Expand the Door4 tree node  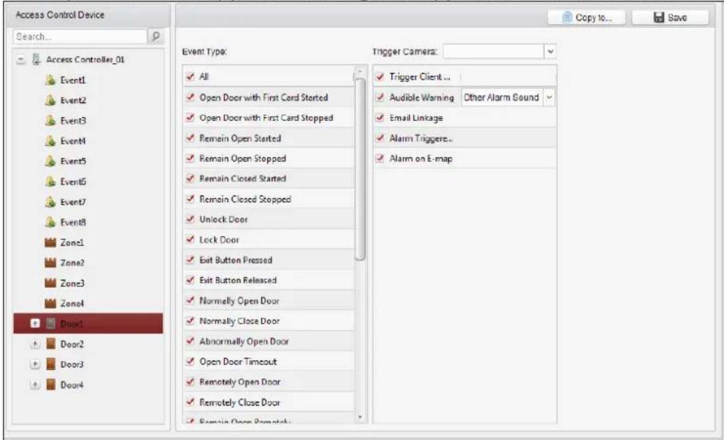(35, 385)
